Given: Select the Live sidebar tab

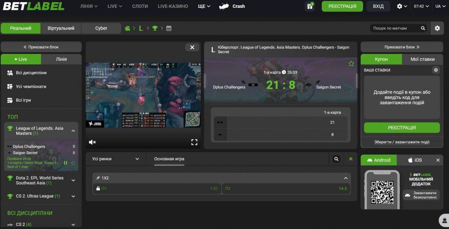Looking at the screenshot, I should [21, 59].
